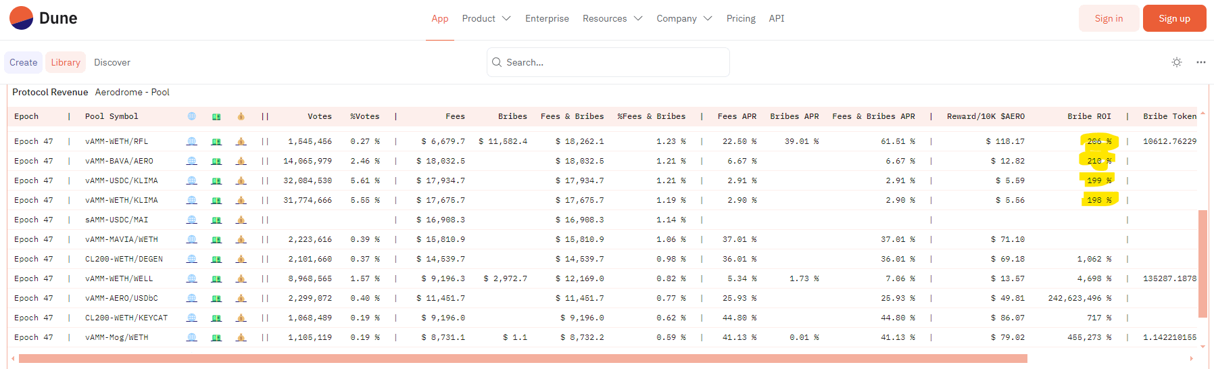Click the table's vertical scrollbar thumb
The width and height of the screenshot is (1214, 369).
click(1203, 264)
